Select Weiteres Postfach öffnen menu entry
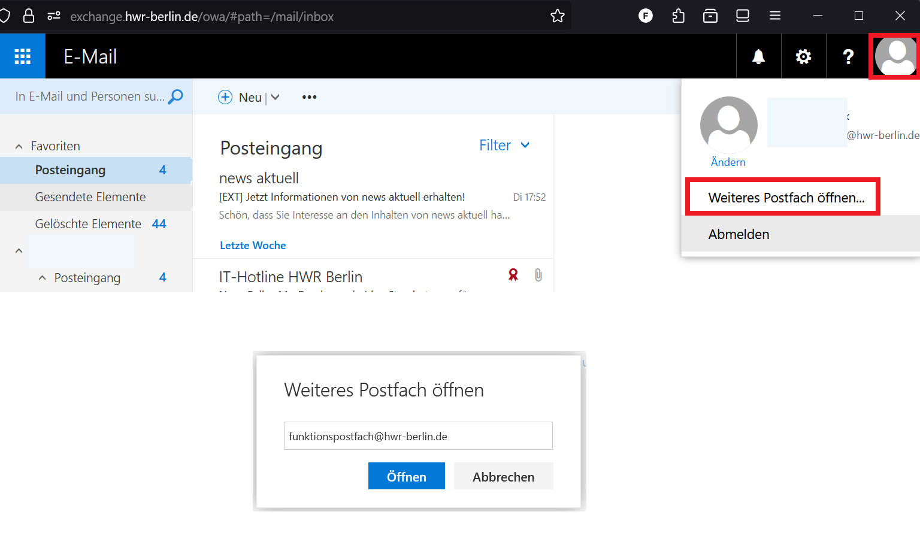 pos(786,198)
